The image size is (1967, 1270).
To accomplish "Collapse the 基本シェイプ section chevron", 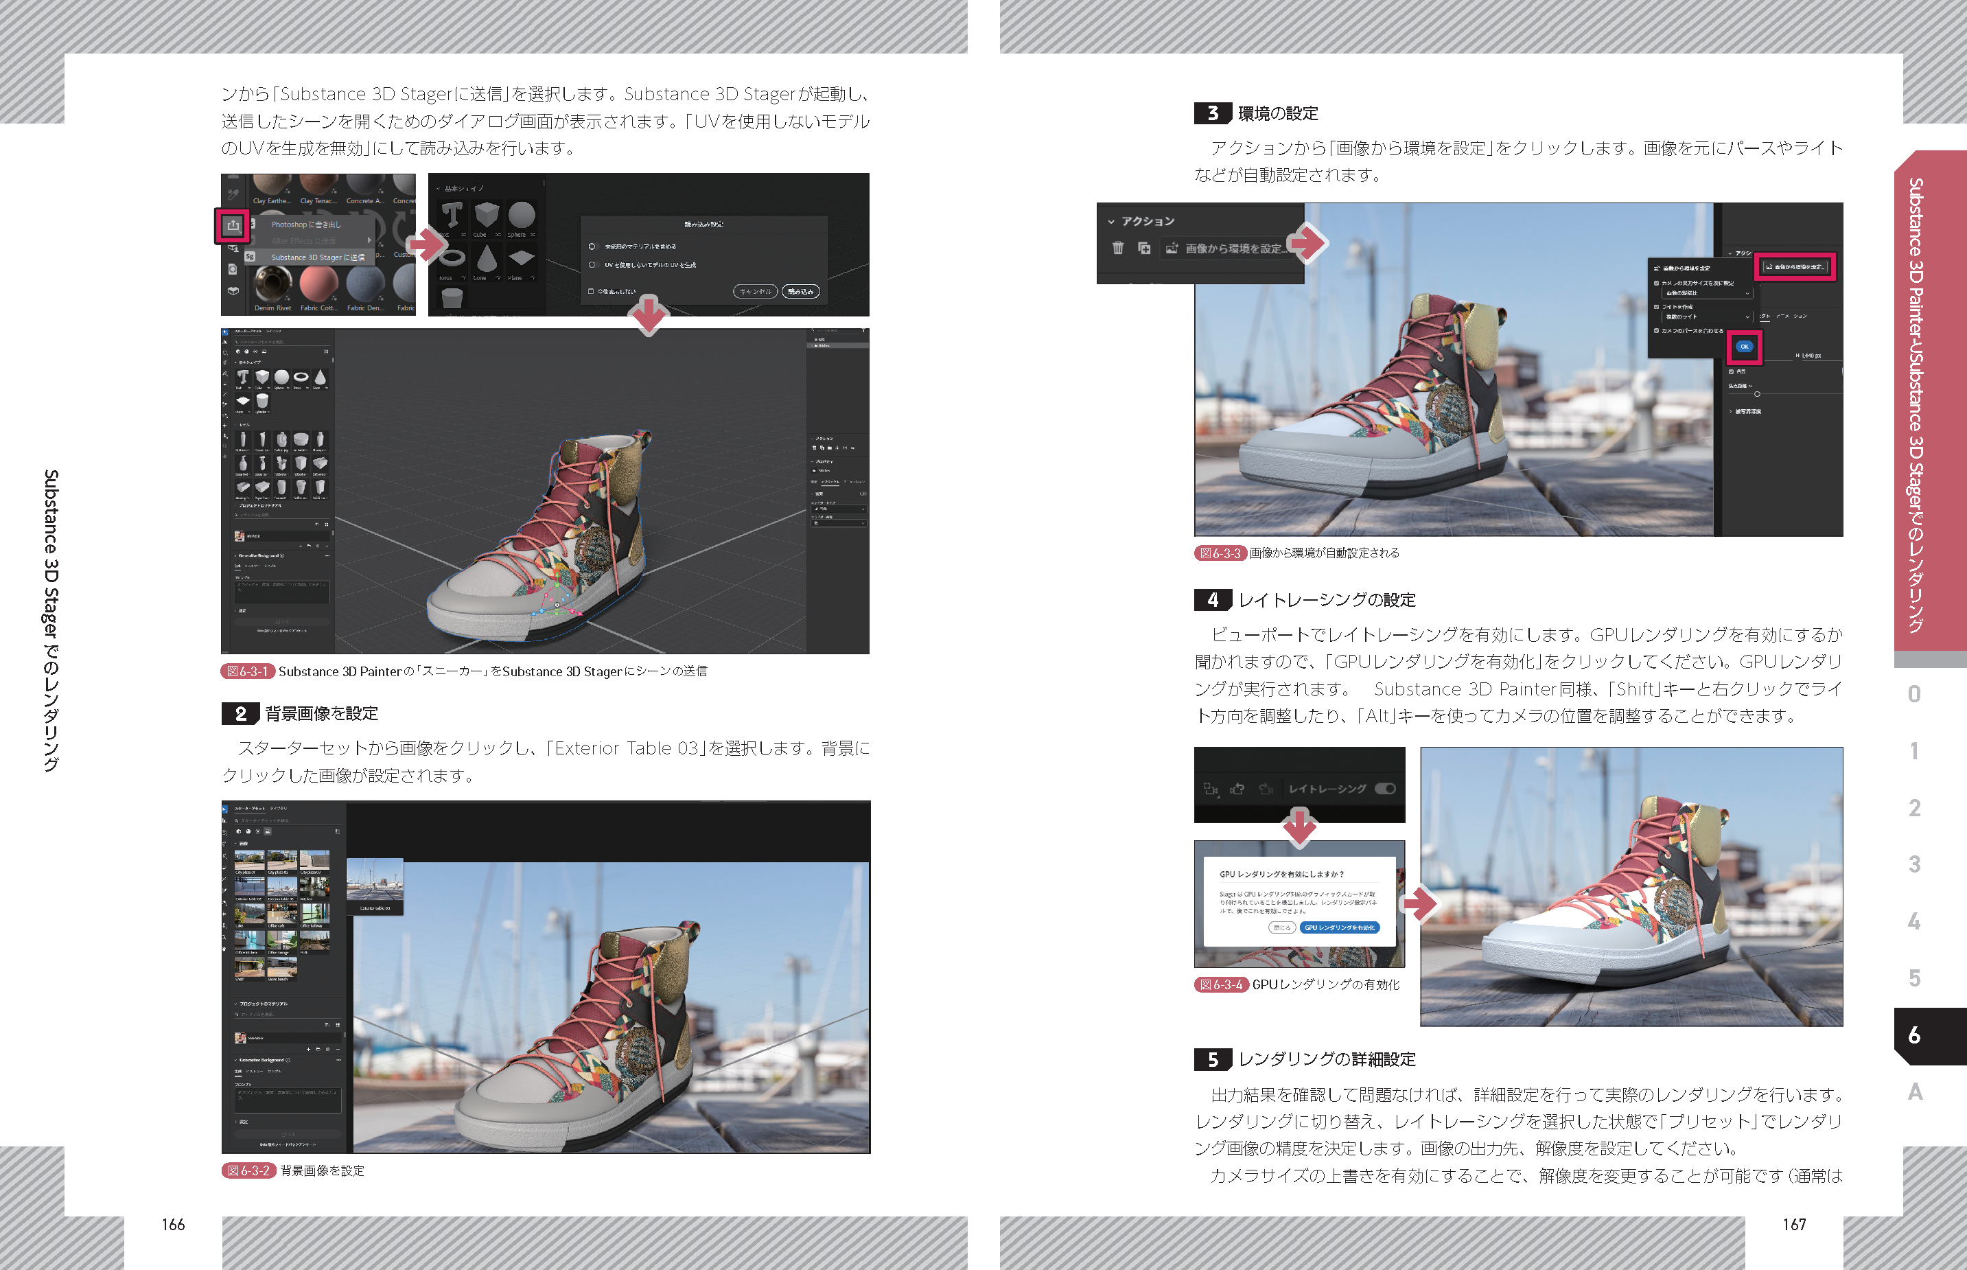I will coord(438,189).
